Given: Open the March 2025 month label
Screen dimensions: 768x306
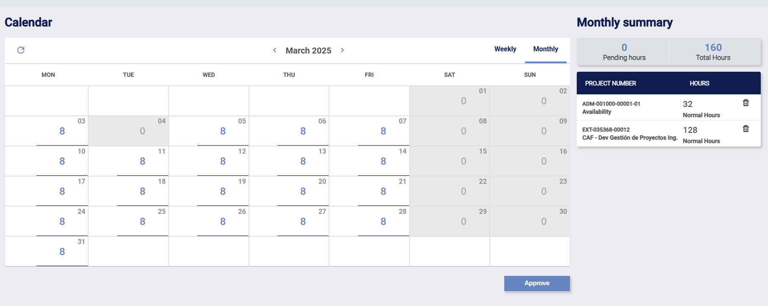Looking at the screenshot, I should point(308,51).
